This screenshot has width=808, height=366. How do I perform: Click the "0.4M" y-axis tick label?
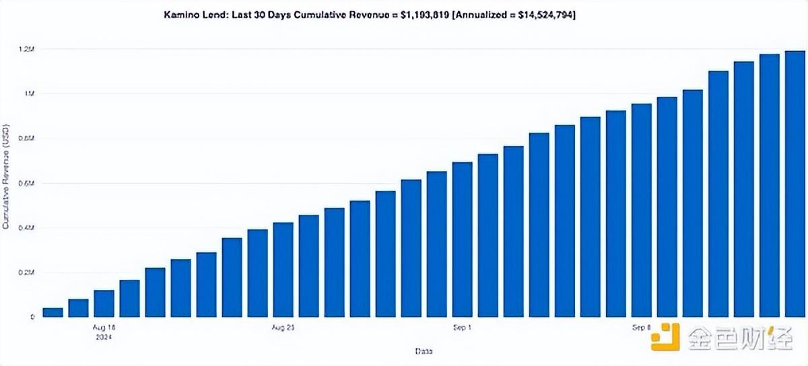click(28, 228)
